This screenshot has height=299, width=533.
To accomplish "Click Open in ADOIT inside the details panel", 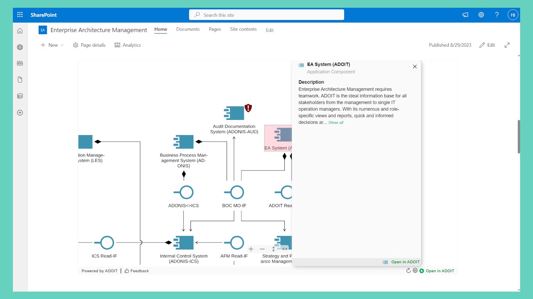I will (x=405, y=262).
